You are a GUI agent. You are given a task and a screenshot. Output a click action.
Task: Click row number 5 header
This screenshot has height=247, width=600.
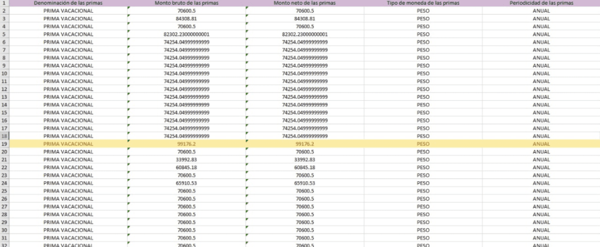click(4, 35)
